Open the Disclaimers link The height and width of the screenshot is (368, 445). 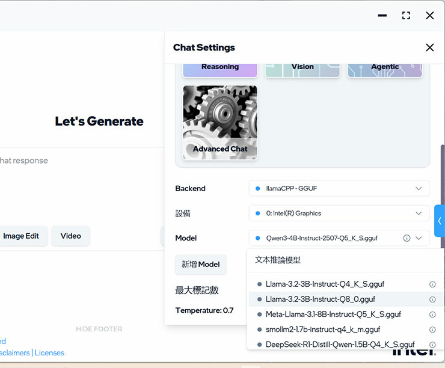[15, 353]
